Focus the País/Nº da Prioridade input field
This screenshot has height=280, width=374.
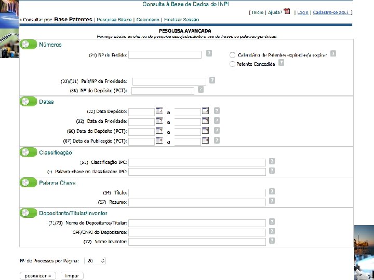pos(169,82)
